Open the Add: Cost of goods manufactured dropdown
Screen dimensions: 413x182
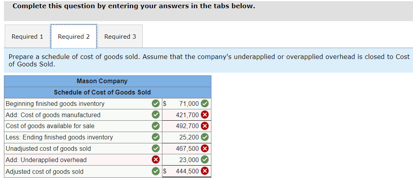tap(78, 115)
